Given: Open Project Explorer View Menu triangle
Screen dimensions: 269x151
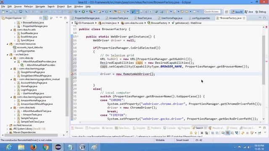Looking at the screenshot, I should 57,18.
